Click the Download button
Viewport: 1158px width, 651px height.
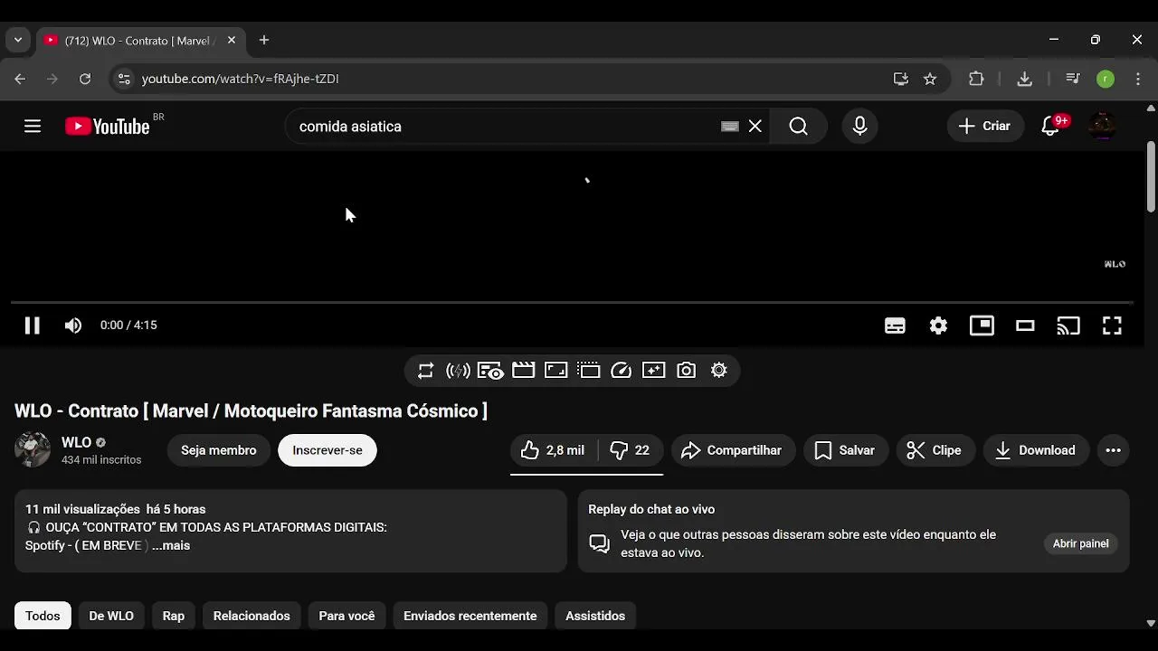click(1036, 450)
